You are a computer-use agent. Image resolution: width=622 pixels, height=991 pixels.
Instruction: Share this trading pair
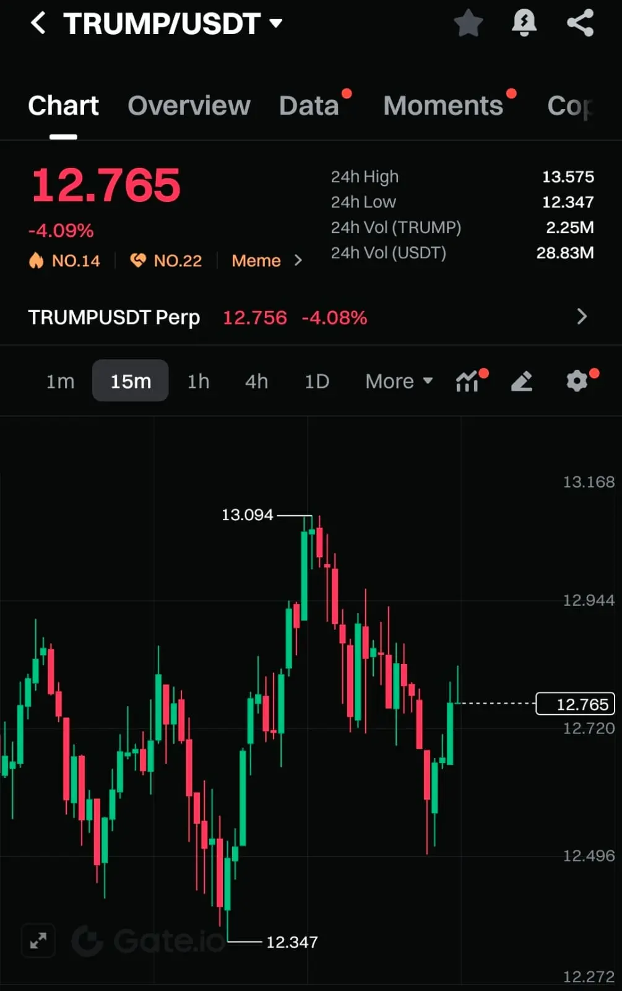[x=580, y=23]
